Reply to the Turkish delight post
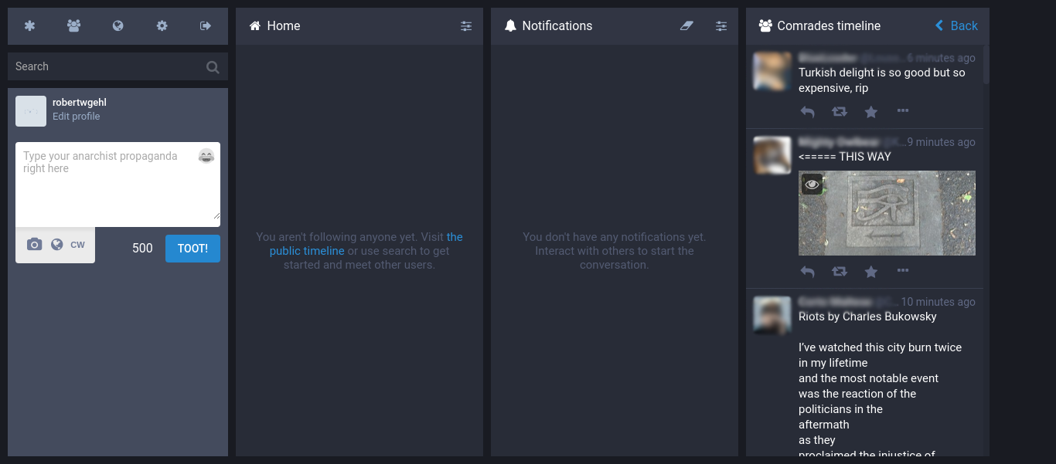 (x=807, y=112)
